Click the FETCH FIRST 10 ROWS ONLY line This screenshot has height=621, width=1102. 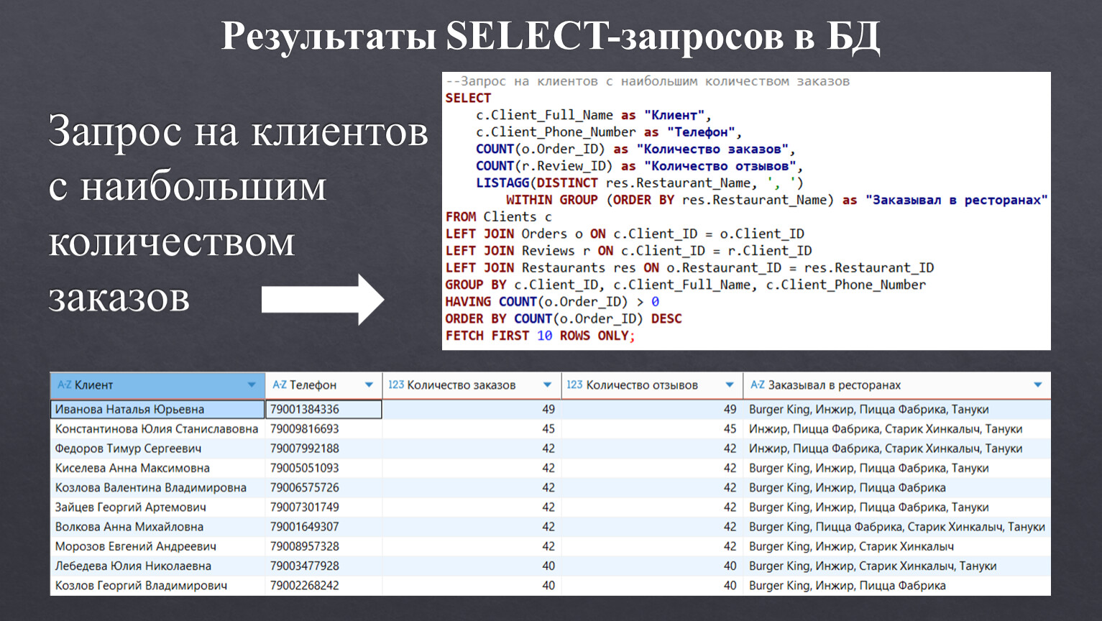click(x=540, y=336)
